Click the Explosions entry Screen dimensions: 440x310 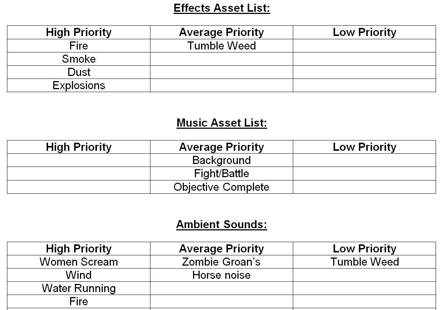pyautogui.click(x=79, y=85)
